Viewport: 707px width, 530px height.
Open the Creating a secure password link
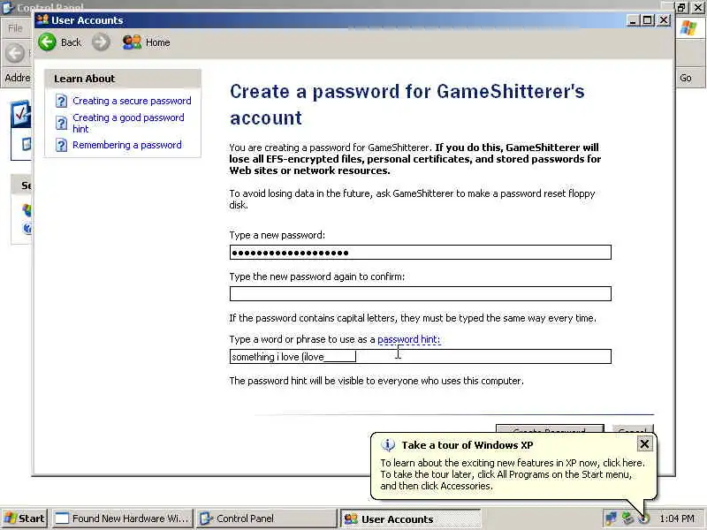pos(132,101)
